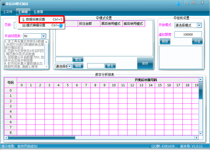Click the report table scroll down arrow
The width and height of the screenshot is (210, 150).
[201, 134]
